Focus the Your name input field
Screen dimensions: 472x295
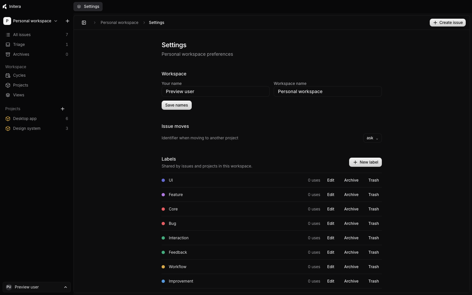216,91
